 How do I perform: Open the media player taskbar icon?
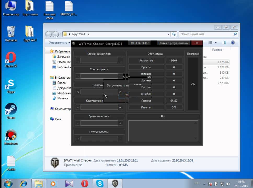[x=54, y=184]
